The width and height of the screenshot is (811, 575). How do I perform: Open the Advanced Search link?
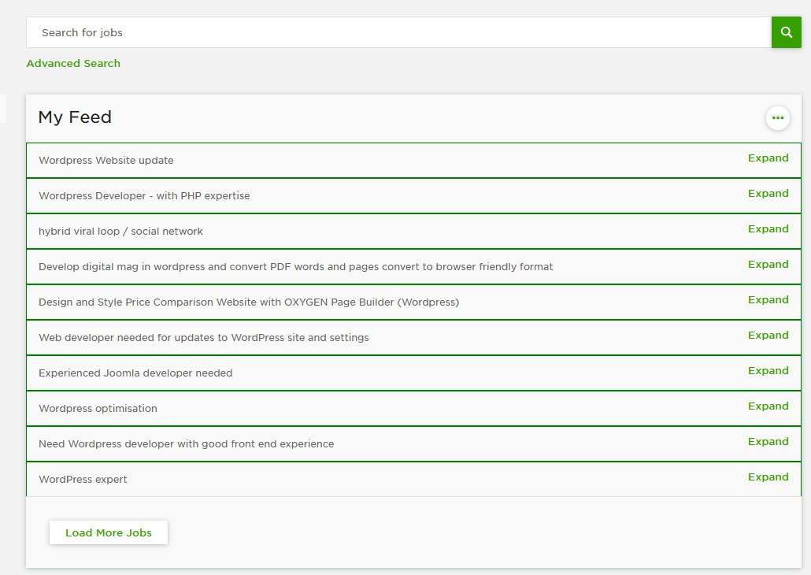click(73, 63)
